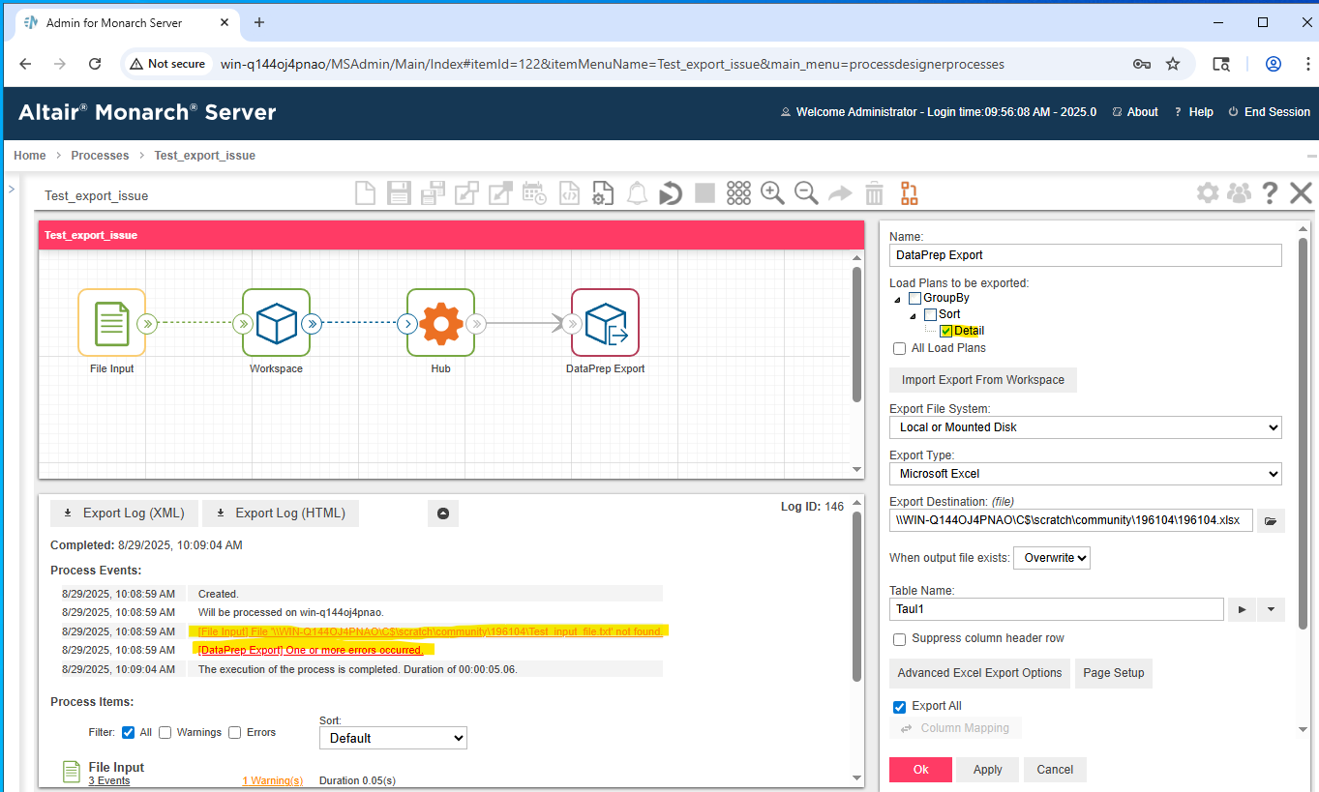Open the file settings gear-document icon

click(603, 193)
